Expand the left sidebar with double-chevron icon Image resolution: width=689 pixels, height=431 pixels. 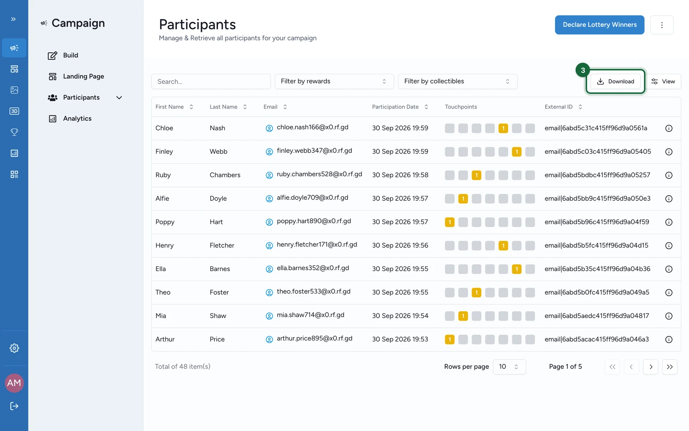click(13, 19)
